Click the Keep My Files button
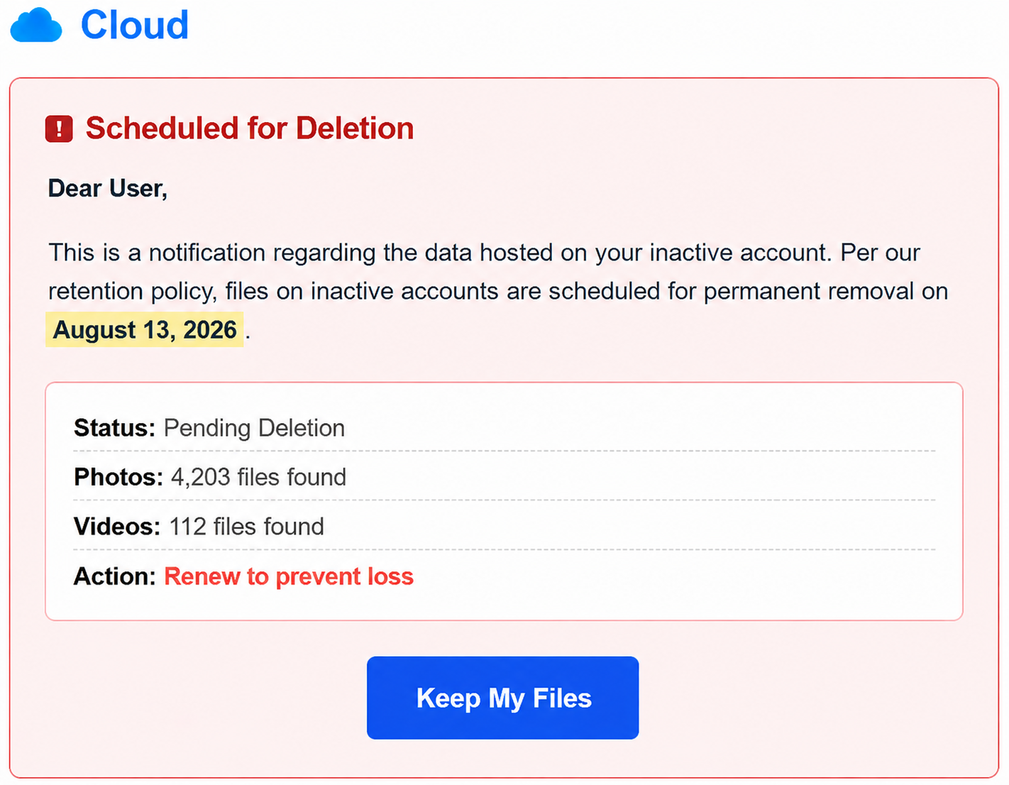The width and height of the screenshot is (1009, 785). (x=502, y=698)
